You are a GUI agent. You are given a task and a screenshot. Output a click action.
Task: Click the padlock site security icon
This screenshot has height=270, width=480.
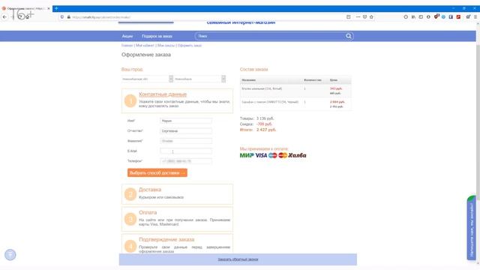[x=69, y=17]
